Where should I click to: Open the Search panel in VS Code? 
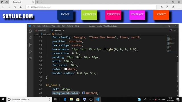[30, 38]
